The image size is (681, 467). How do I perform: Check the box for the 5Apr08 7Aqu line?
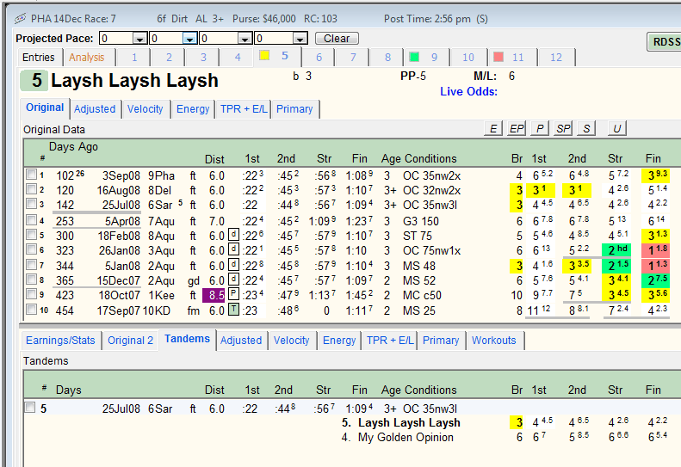[x=31, y=220]
